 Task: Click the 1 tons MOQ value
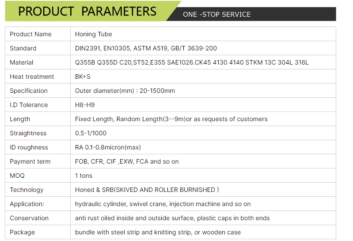[x=84, y=176]
